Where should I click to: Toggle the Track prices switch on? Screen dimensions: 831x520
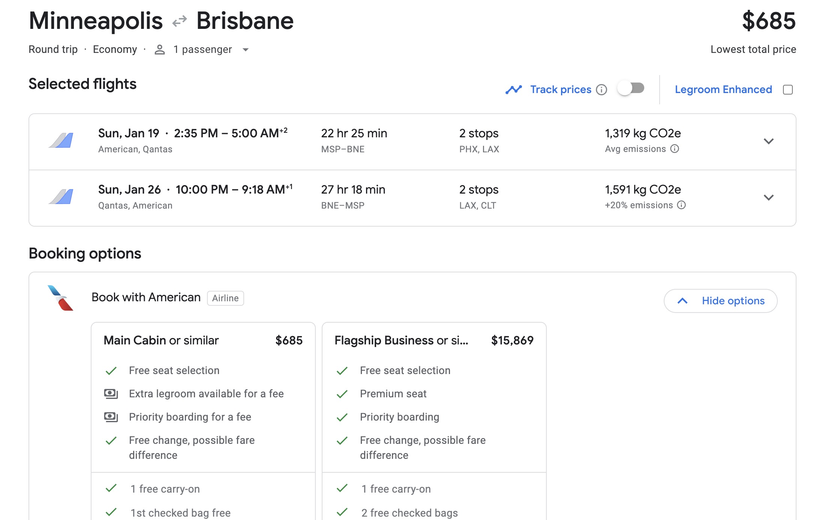click(x=630, y=89)
